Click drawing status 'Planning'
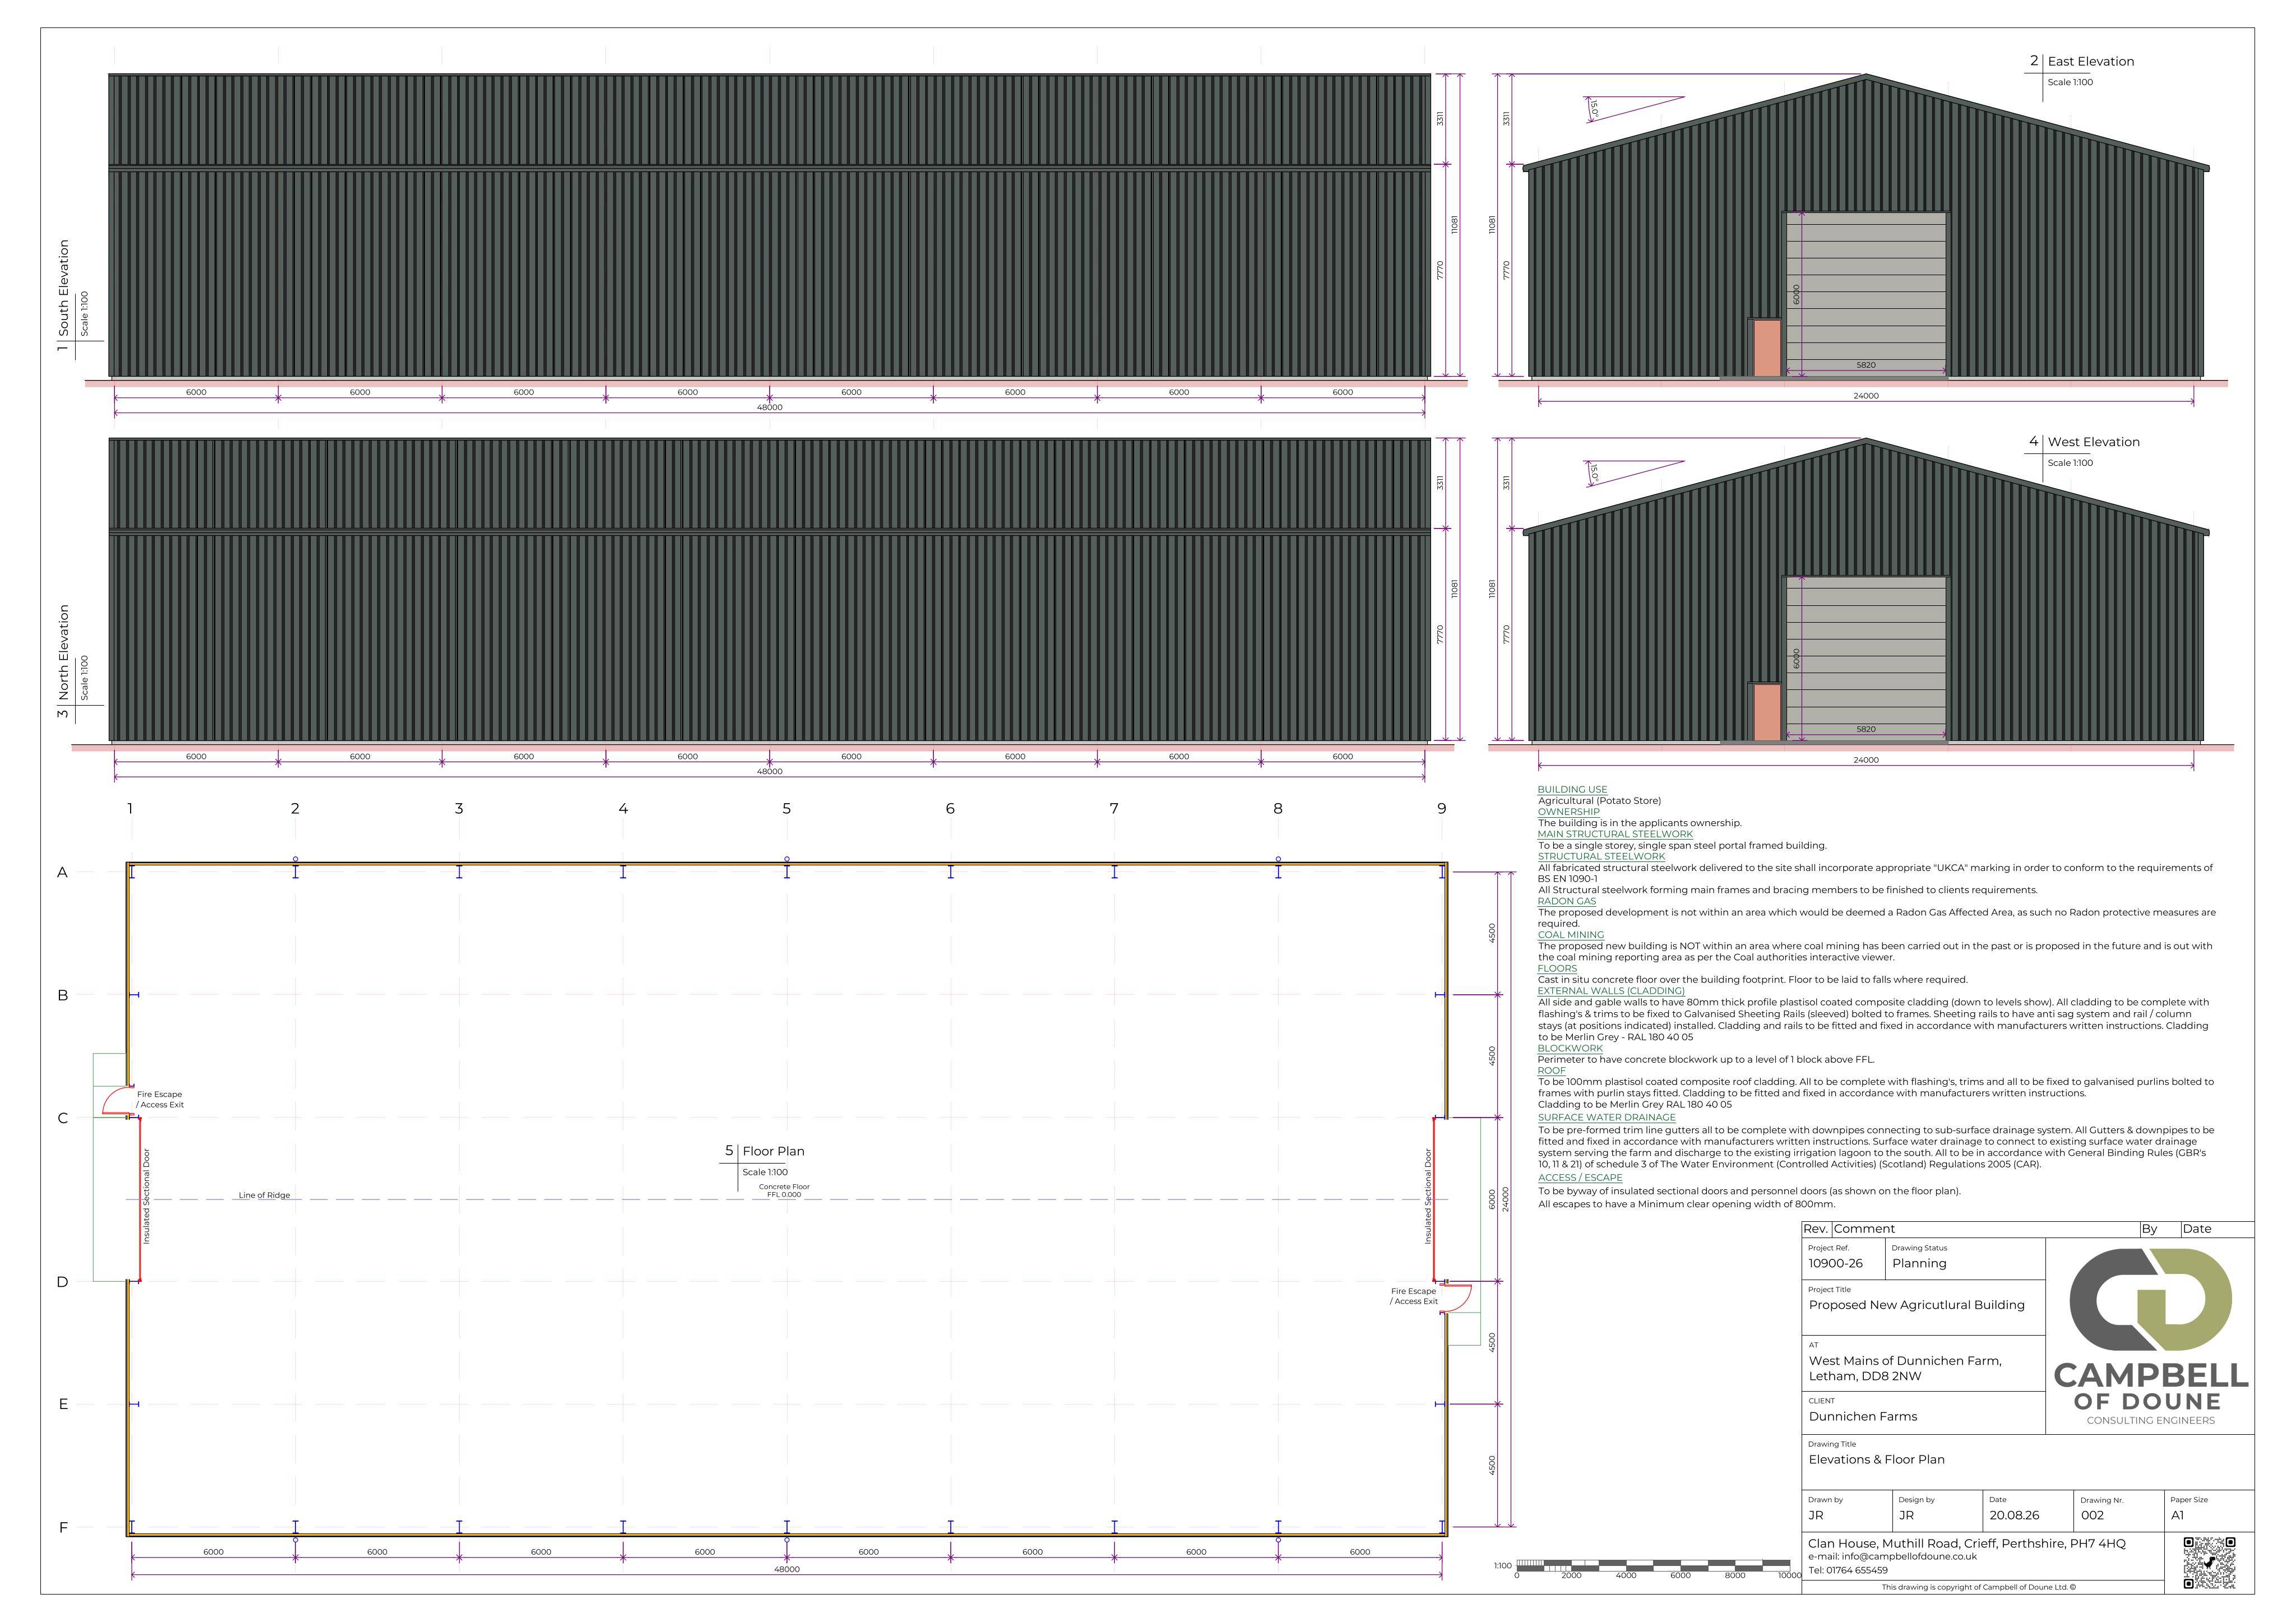2296x1622 pixels. click(x=1919, y=1264)
